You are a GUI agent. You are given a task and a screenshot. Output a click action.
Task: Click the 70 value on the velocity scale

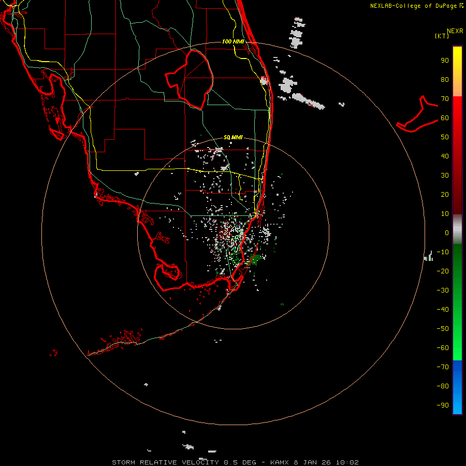pos(445,99)
